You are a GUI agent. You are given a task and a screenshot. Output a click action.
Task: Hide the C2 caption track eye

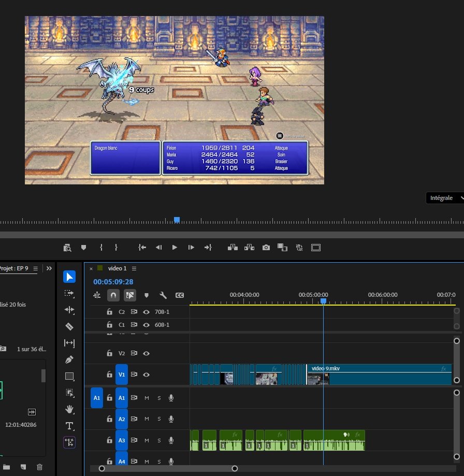point(146,312)
